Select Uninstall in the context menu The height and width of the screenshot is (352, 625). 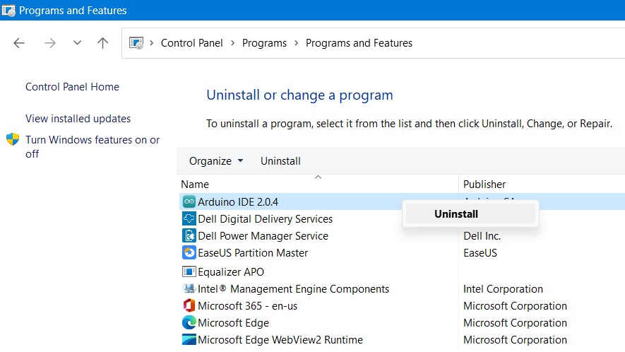pos(471,214)
